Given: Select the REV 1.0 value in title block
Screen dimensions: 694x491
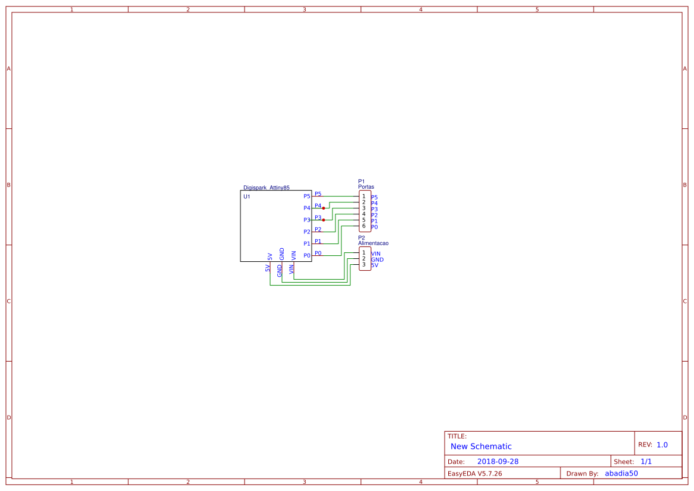Looking at the screenshot, I should [x=661, y=443].
